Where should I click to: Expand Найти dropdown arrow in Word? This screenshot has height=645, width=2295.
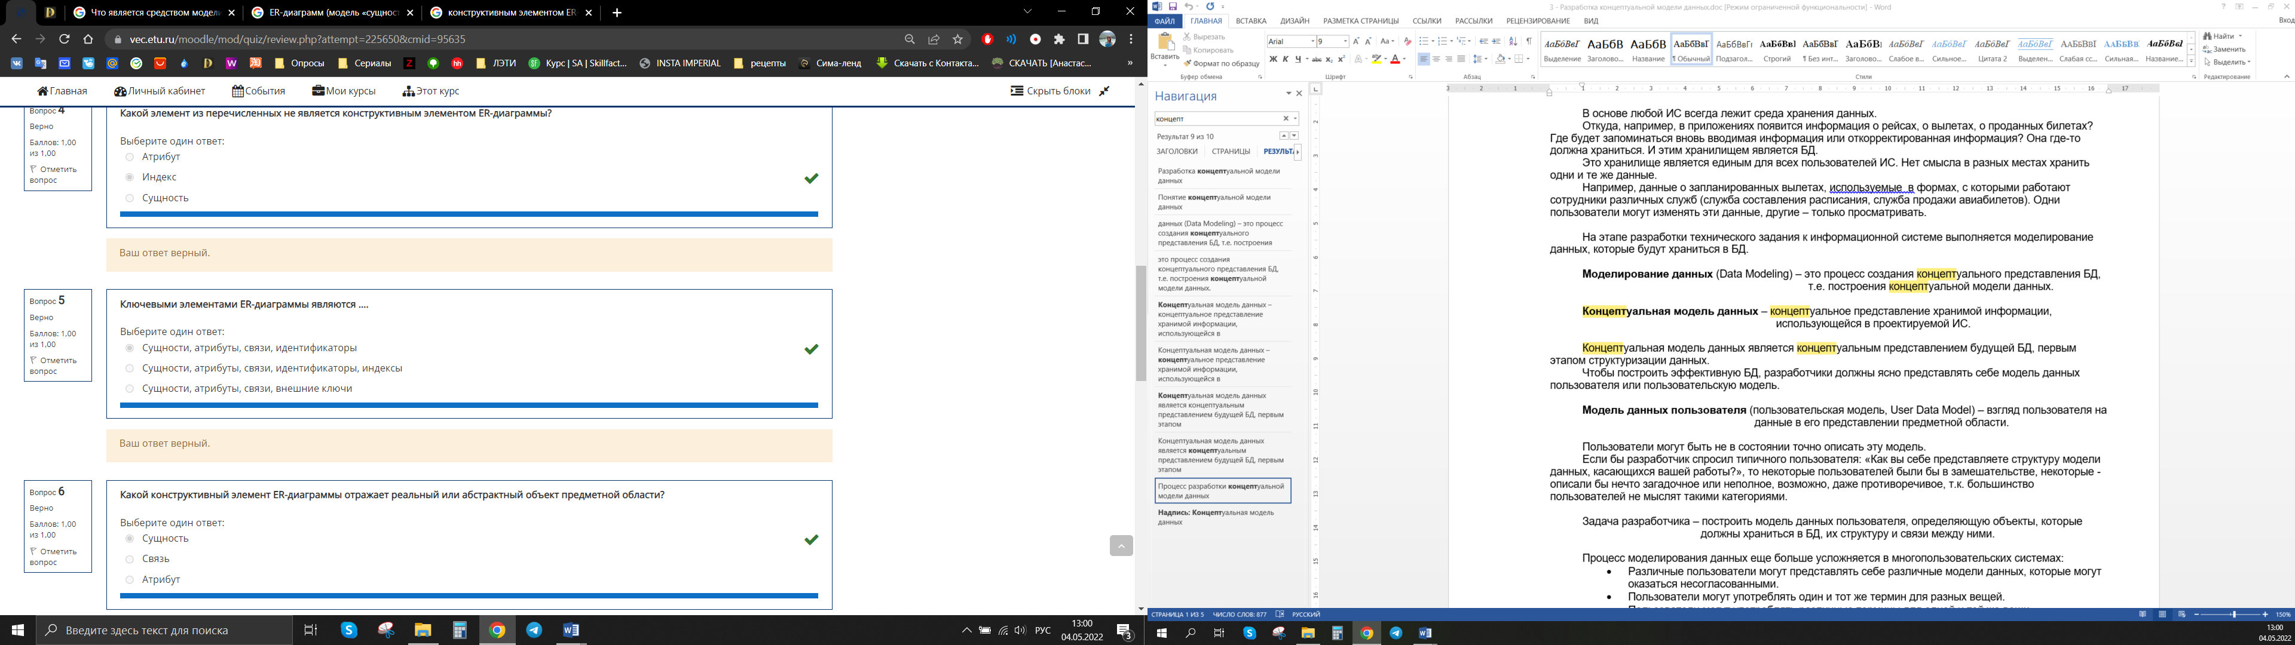pyautogui.click(x=2241, y=36)
